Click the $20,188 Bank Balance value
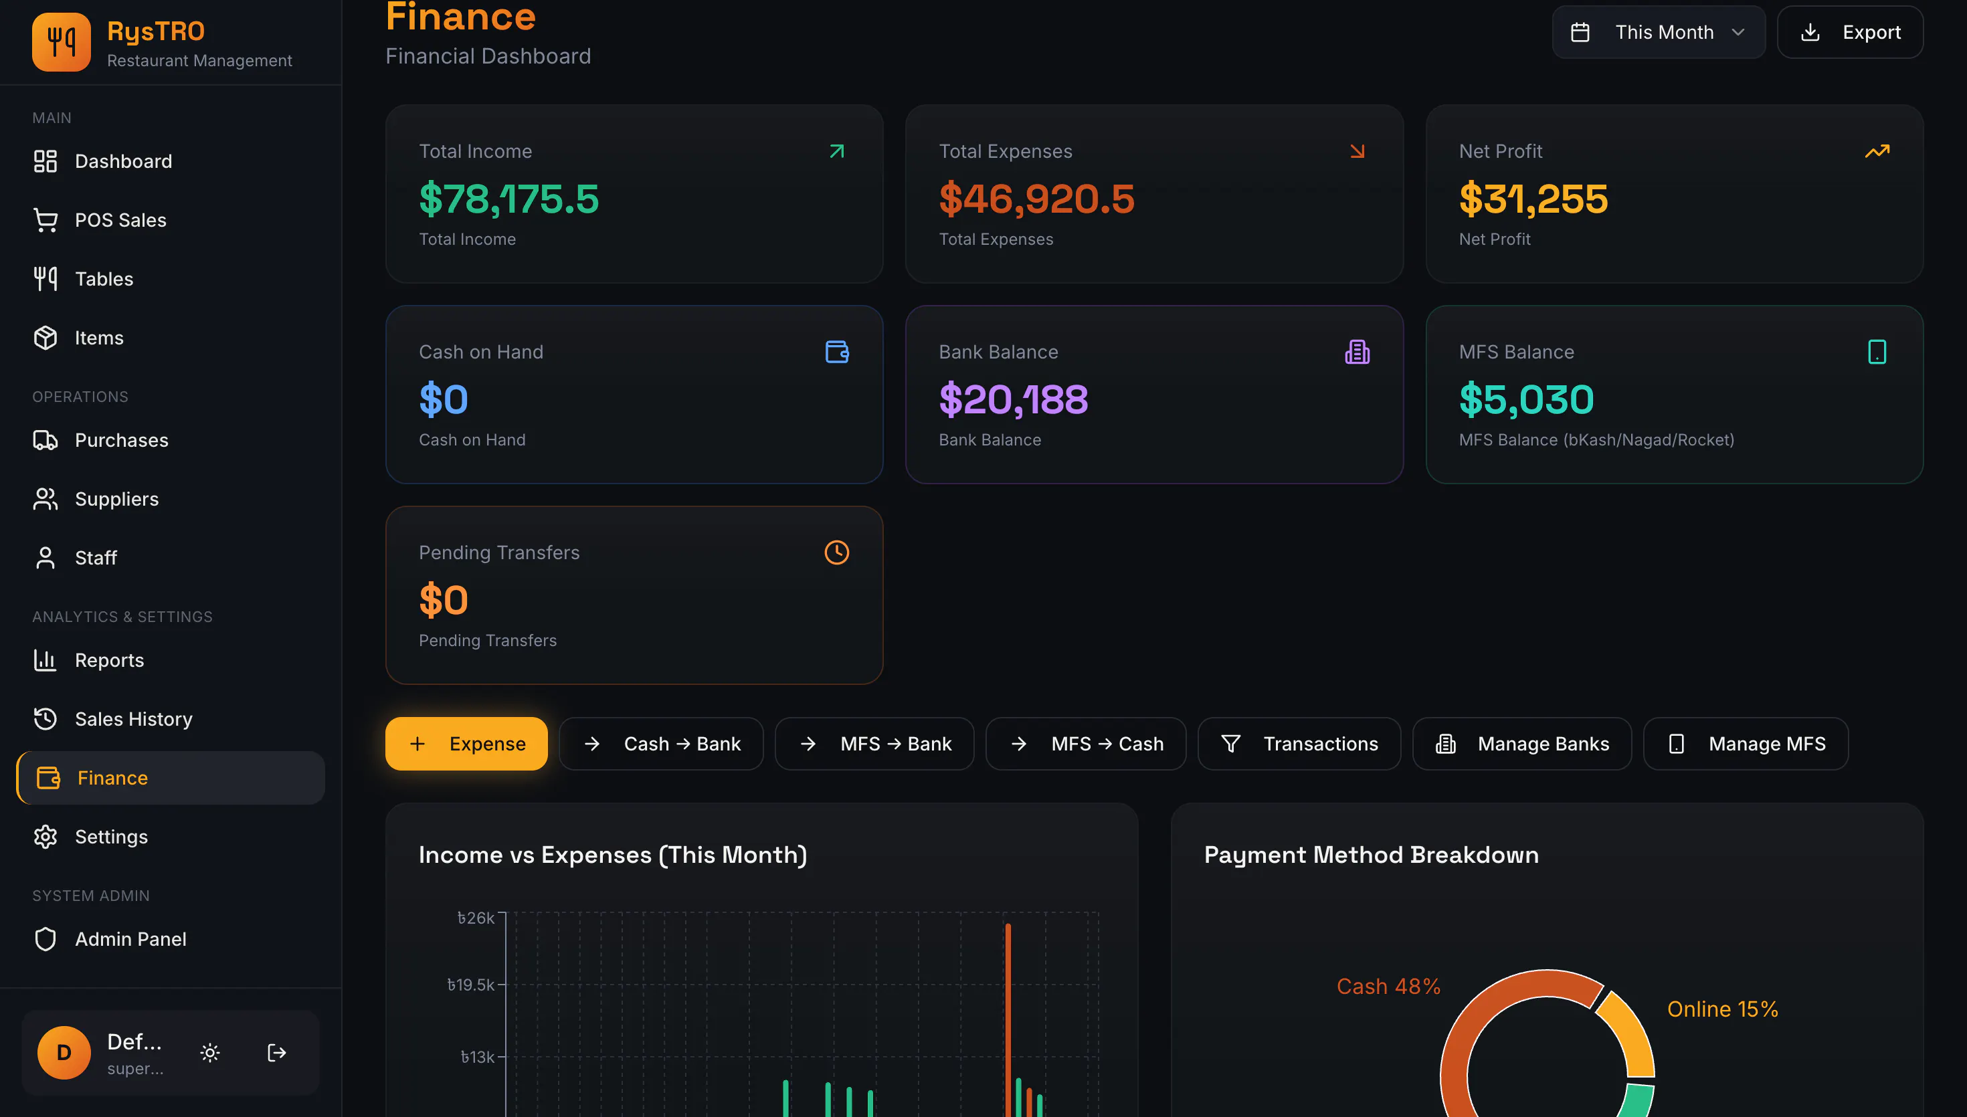 coord(1014,400)
